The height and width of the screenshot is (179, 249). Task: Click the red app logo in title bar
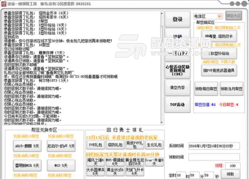4,4
